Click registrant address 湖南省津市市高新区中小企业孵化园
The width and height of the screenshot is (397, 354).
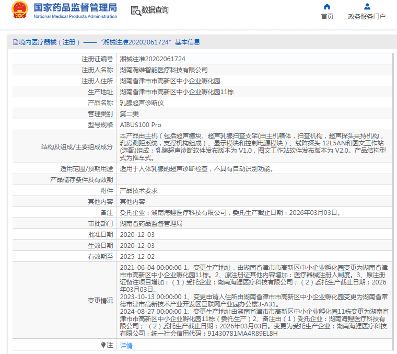point(170,81)
